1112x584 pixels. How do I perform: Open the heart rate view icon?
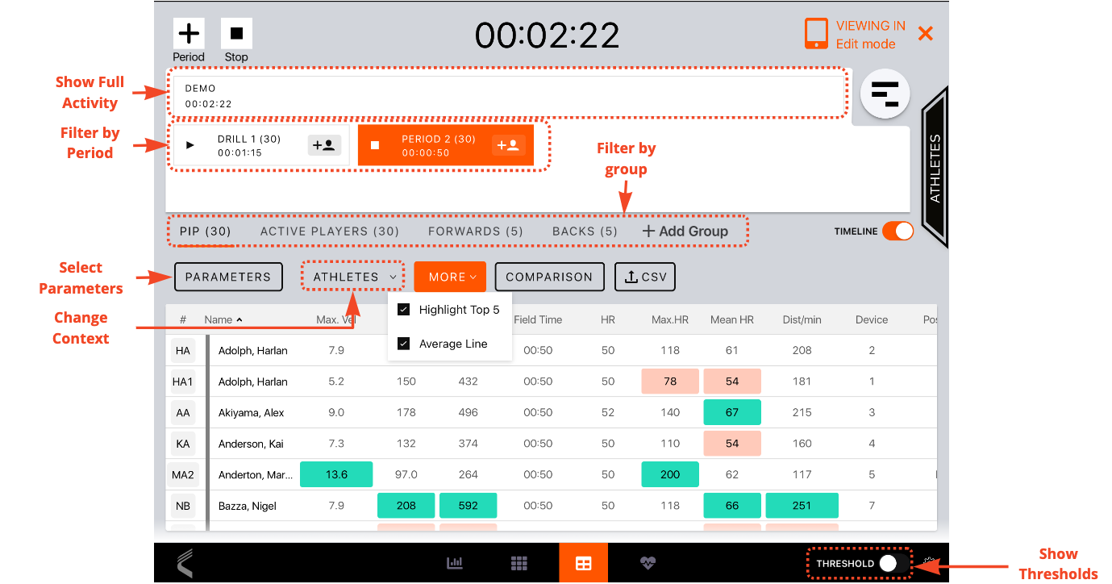click(648, 562)
